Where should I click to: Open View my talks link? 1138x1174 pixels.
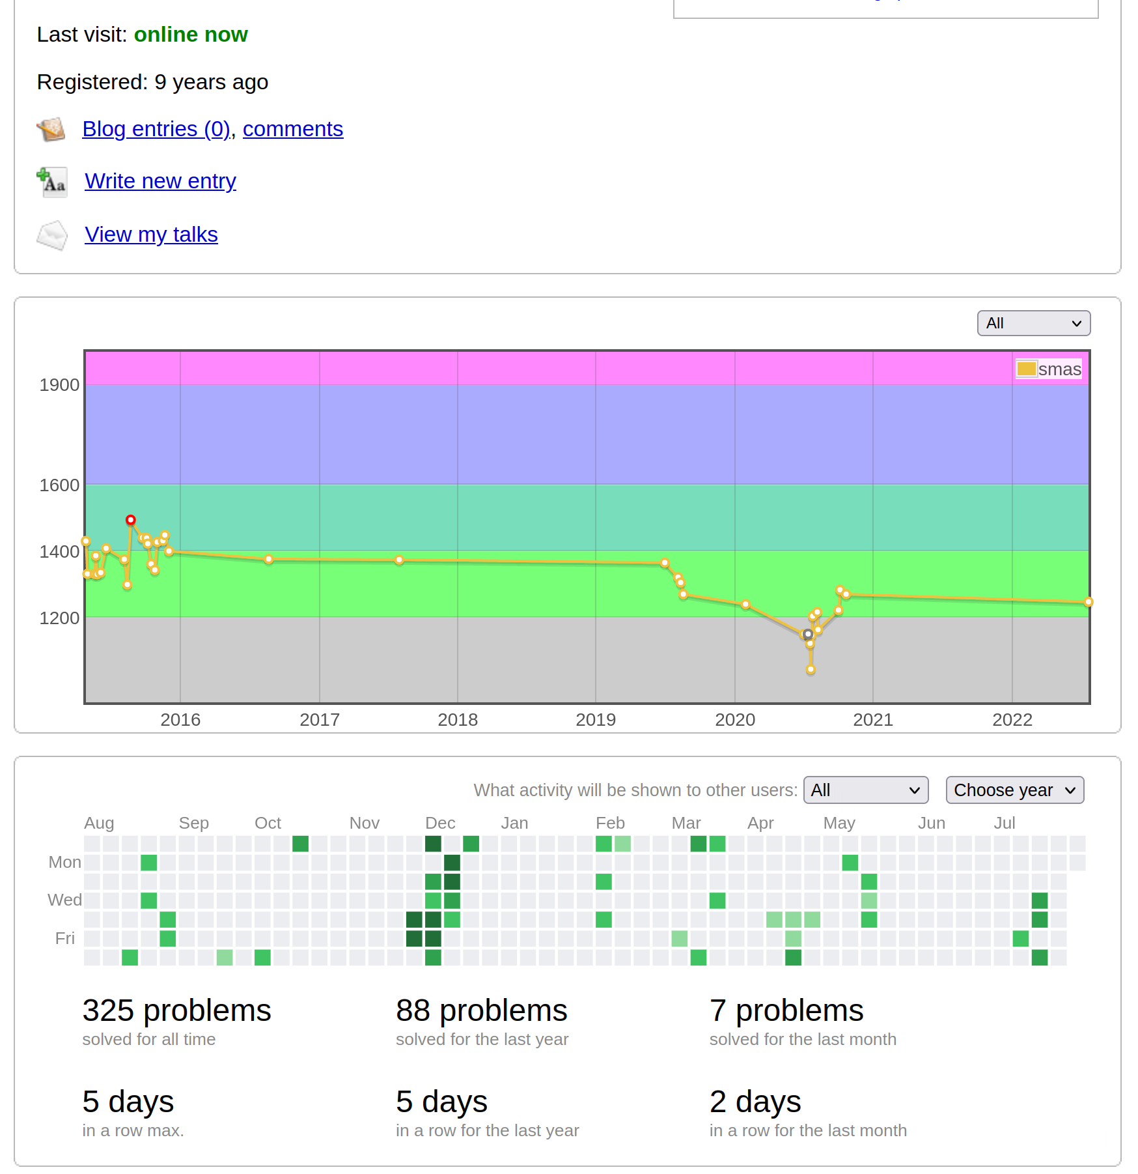[x=151, y=235]
